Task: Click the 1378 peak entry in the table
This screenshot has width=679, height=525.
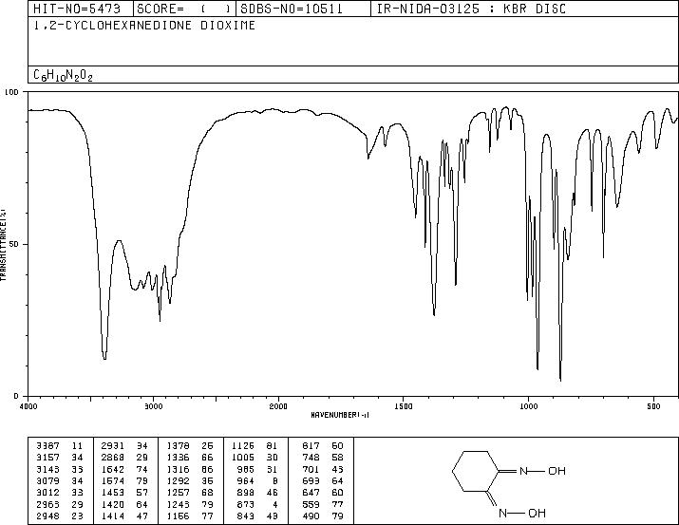Action: point(190,445)
